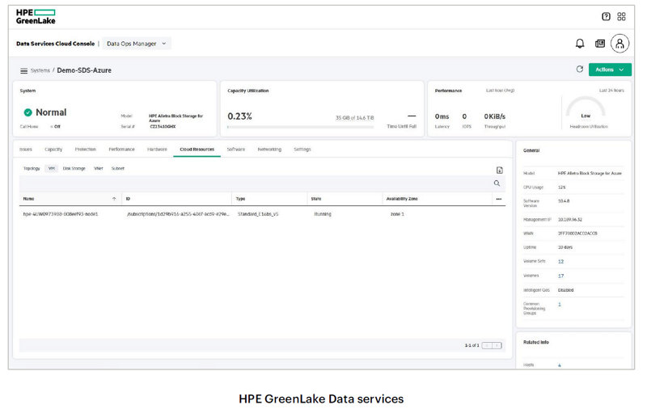Click the pagination 1-1 of 1 text

click(472, 345)
